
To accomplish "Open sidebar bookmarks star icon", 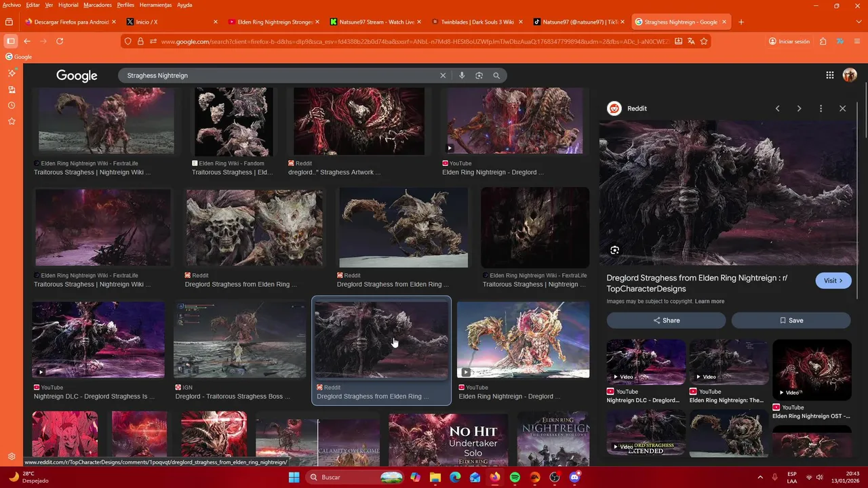I will [x=12, y=121].
